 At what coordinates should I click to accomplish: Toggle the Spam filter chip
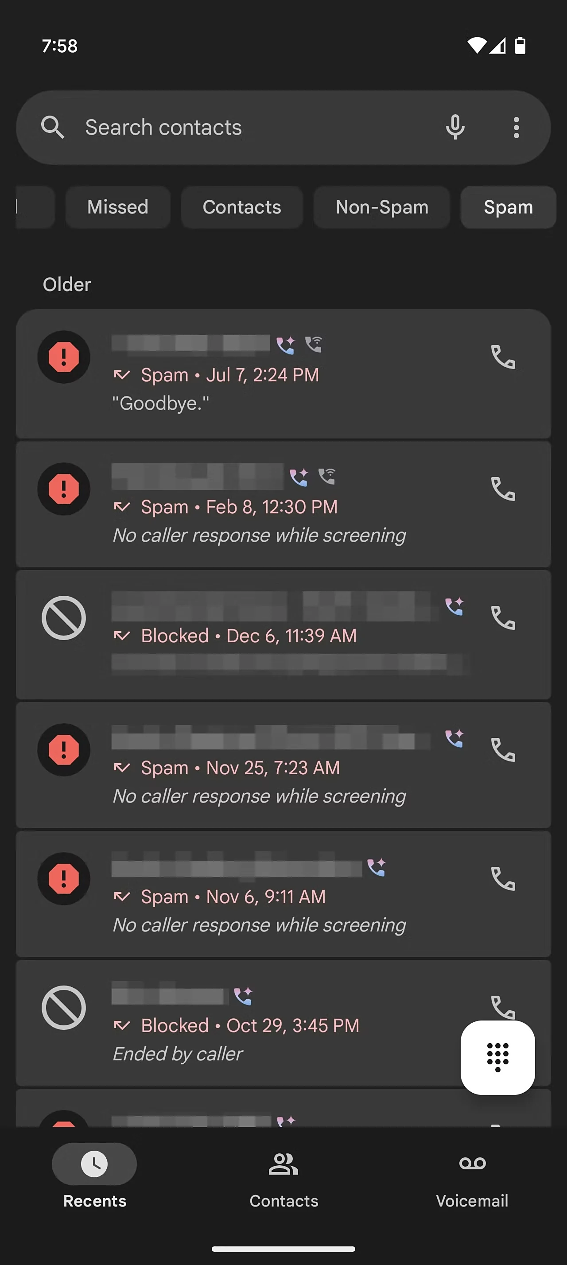tap(508, 207)
